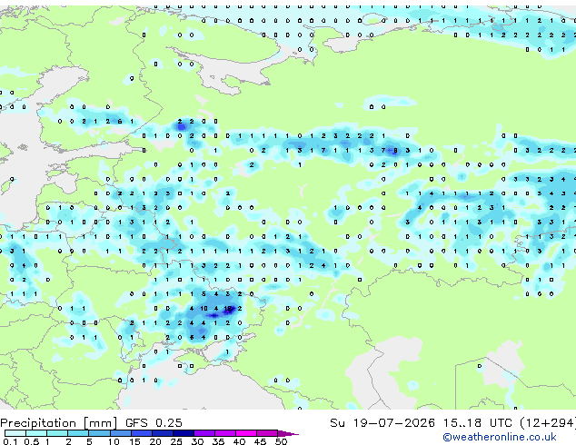The height and width of the screenshot is (445, 576).
Task: Click the 35–40 mm legend swatch
Action: [x=225, y=433]
